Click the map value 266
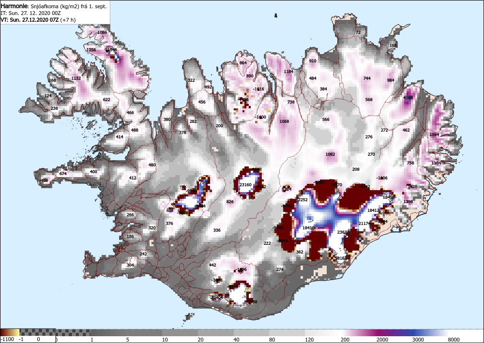Image resolution: width=484 pixels, height=343 pixels. [x=130, y=215]
